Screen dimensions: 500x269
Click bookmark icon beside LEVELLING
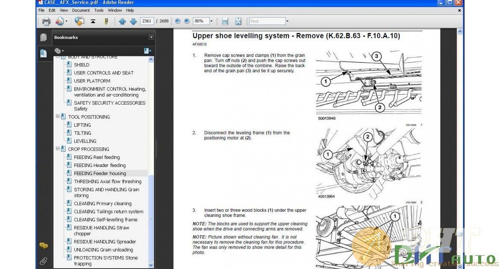(x=69, y=141)
